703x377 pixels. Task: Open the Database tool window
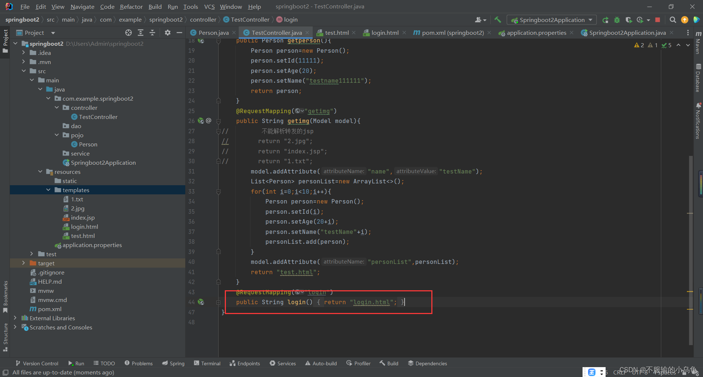click(x=698, y=78)
